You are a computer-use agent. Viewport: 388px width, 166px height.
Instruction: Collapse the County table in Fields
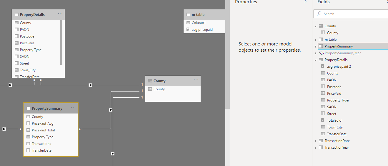[316, 26]
